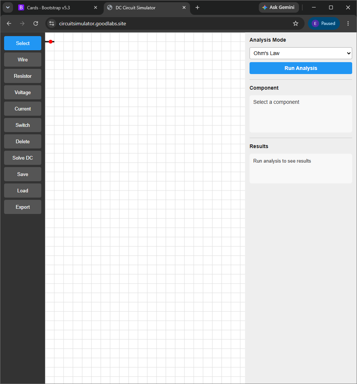Maximize the browser window
Image resolution: width=357 pixels, height=384 pixels.
(x=331, y=7)
